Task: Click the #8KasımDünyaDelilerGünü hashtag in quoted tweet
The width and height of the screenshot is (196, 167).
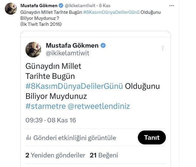Action: click(74, 86)
